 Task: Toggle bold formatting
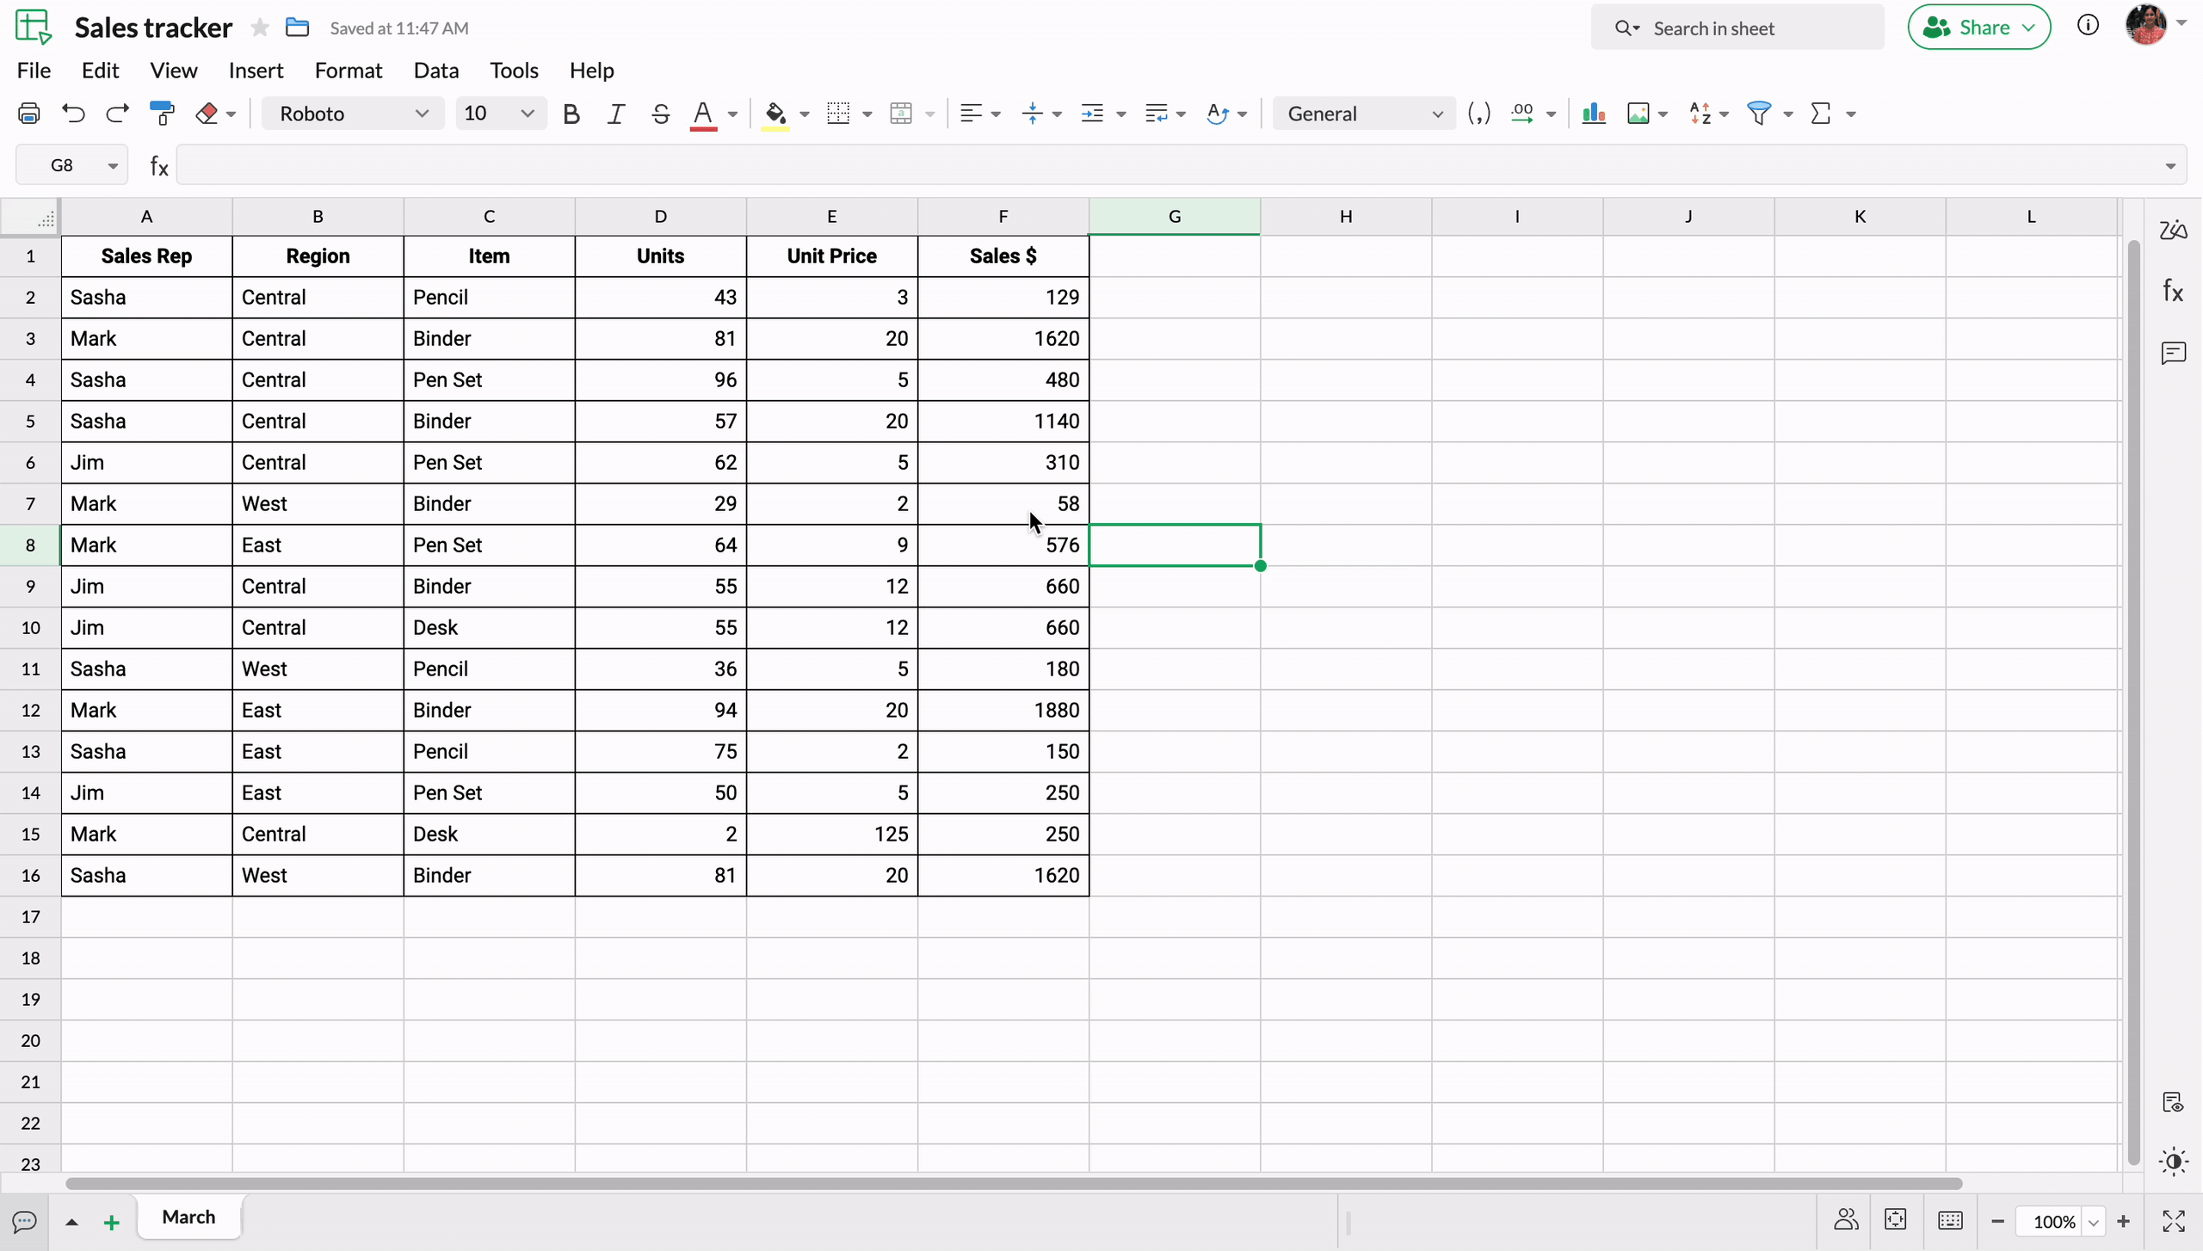(571, 114)
